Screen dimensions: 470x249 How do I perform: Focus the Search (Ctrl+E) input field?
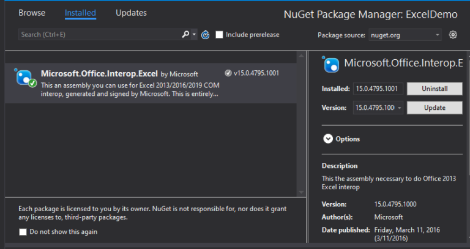(98, 35)
